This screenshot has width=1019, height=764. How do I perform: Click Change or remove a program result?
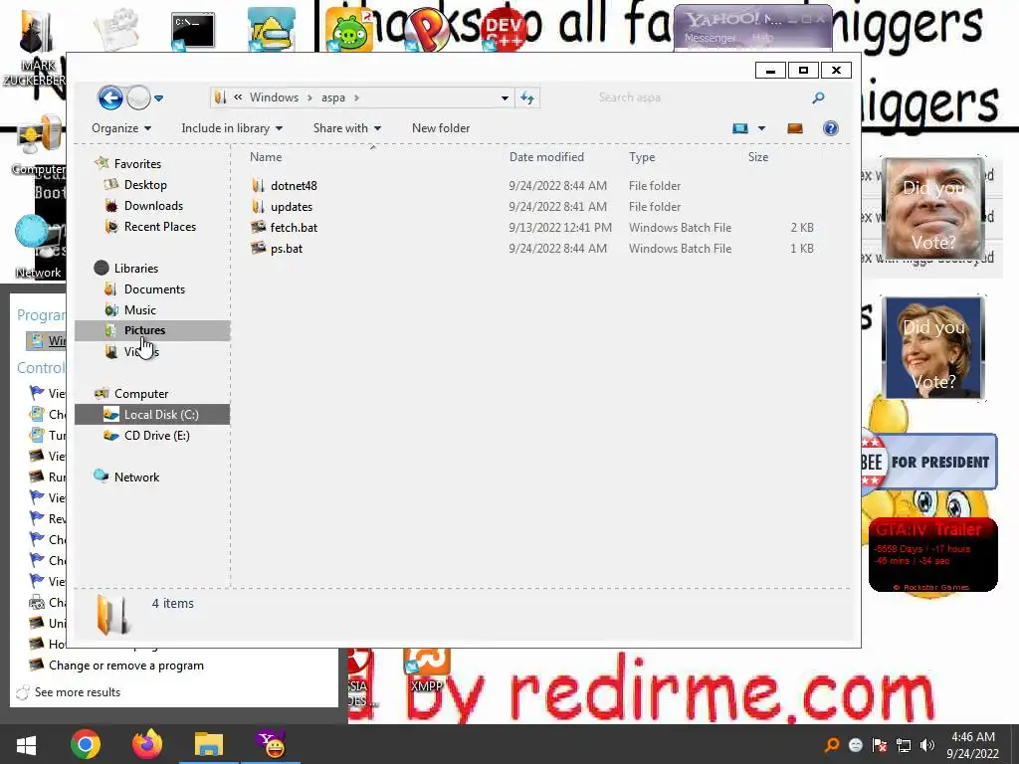126,666
